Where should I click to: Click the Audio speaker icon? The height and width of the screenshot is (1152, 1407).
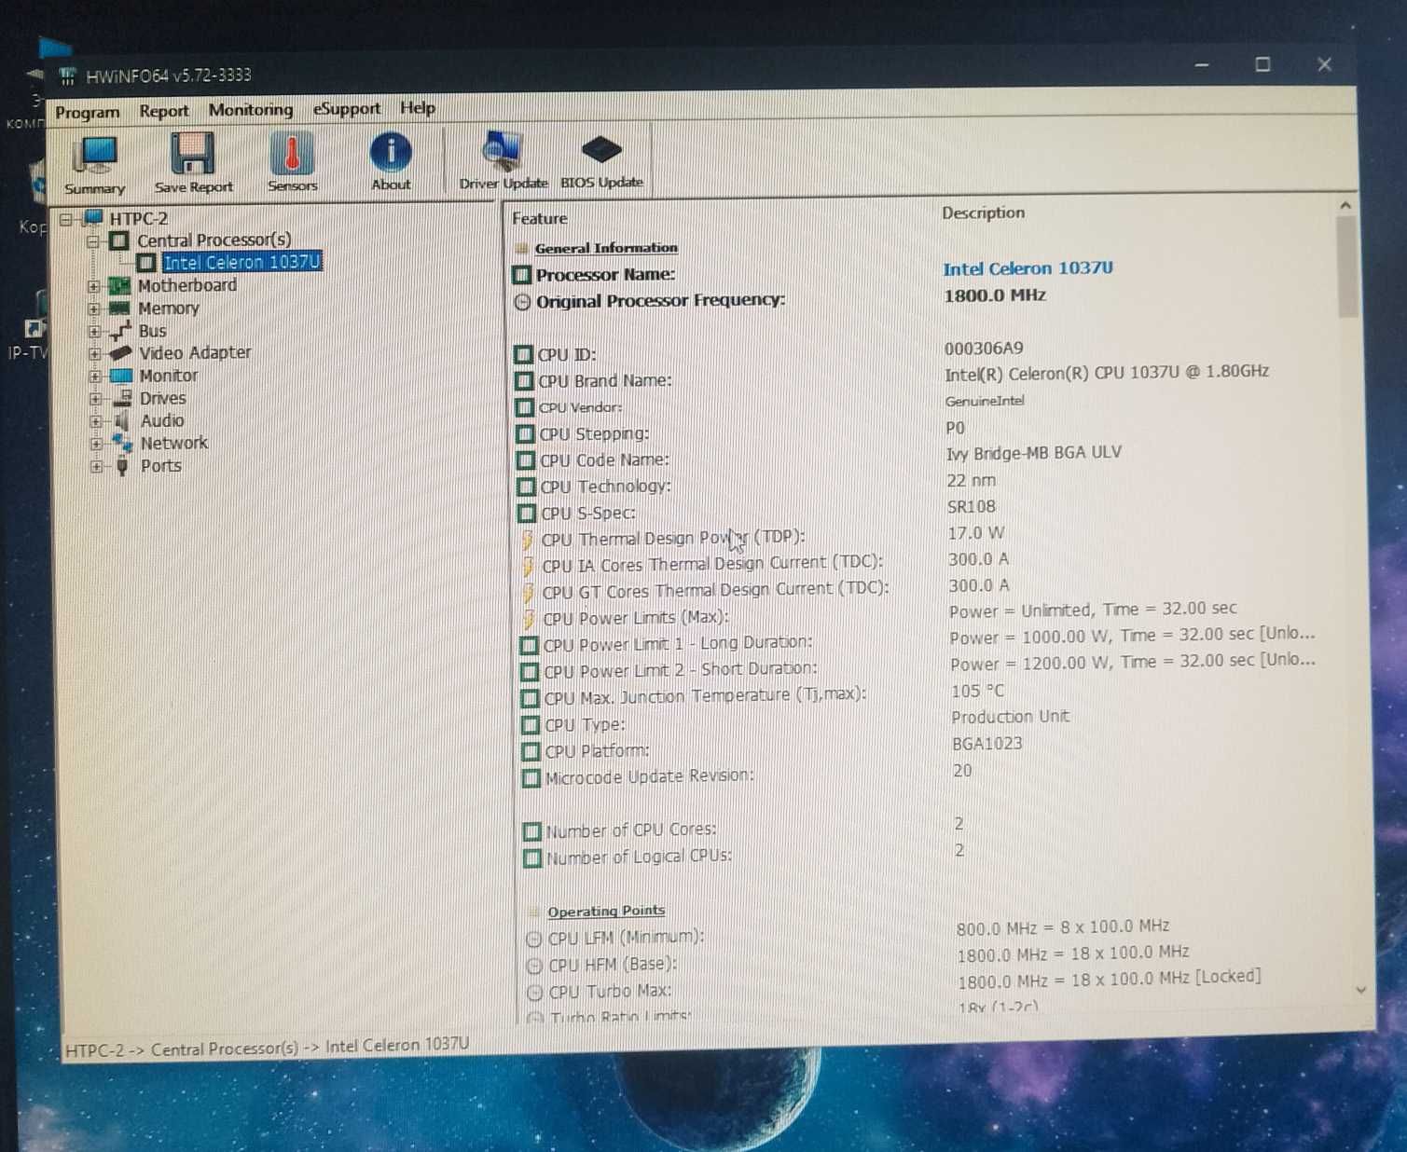tap(122, 421)
